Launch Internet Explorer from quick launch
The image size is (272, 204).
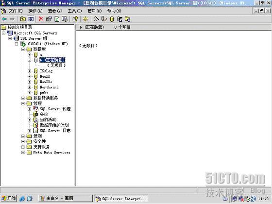[22, 199]
